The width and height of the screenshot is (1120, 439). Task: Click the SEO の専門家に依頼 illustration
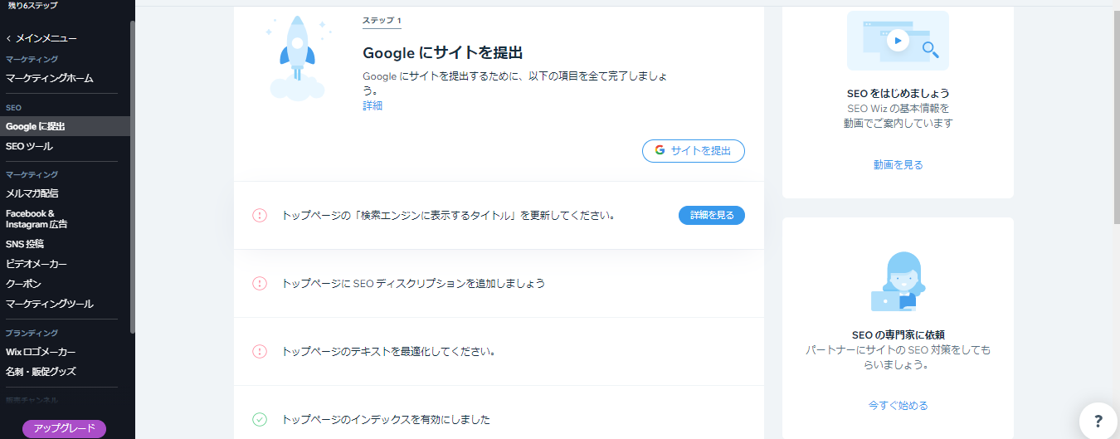(898, 282)
